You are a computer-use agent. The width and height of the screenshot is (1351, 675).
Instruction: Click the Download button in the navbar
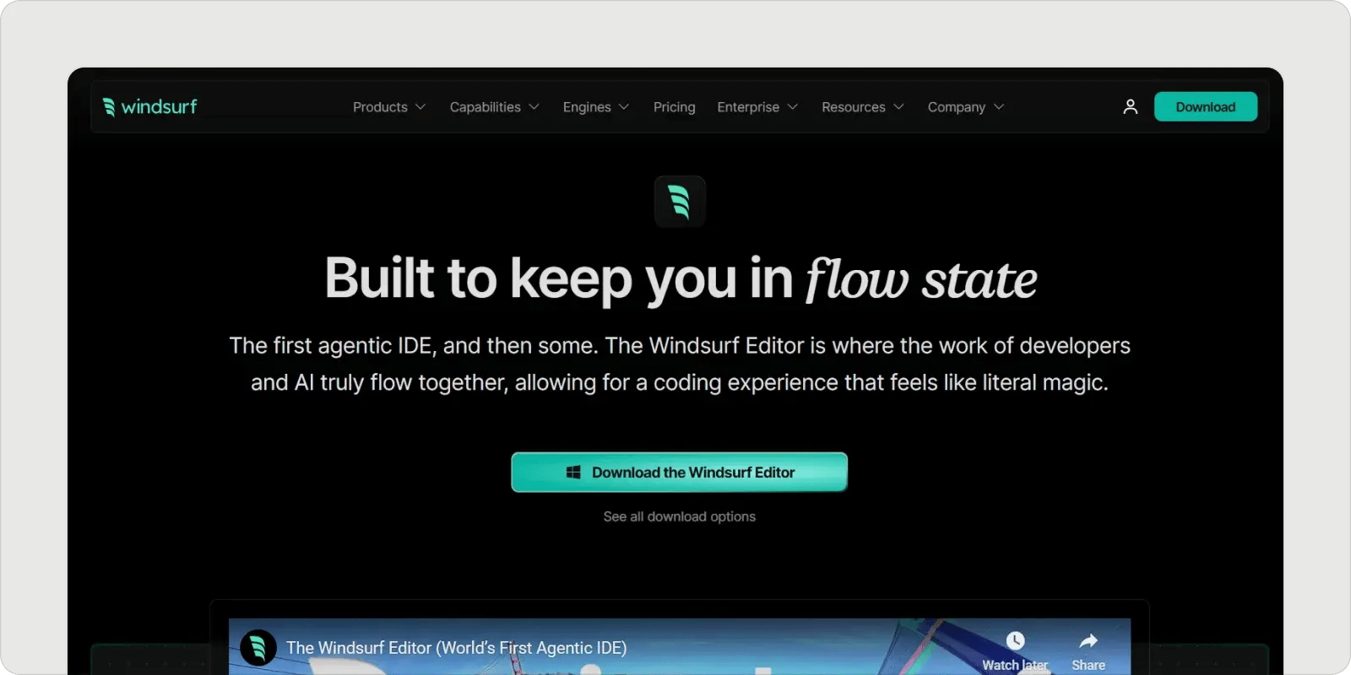click(x=1205, y=107)
